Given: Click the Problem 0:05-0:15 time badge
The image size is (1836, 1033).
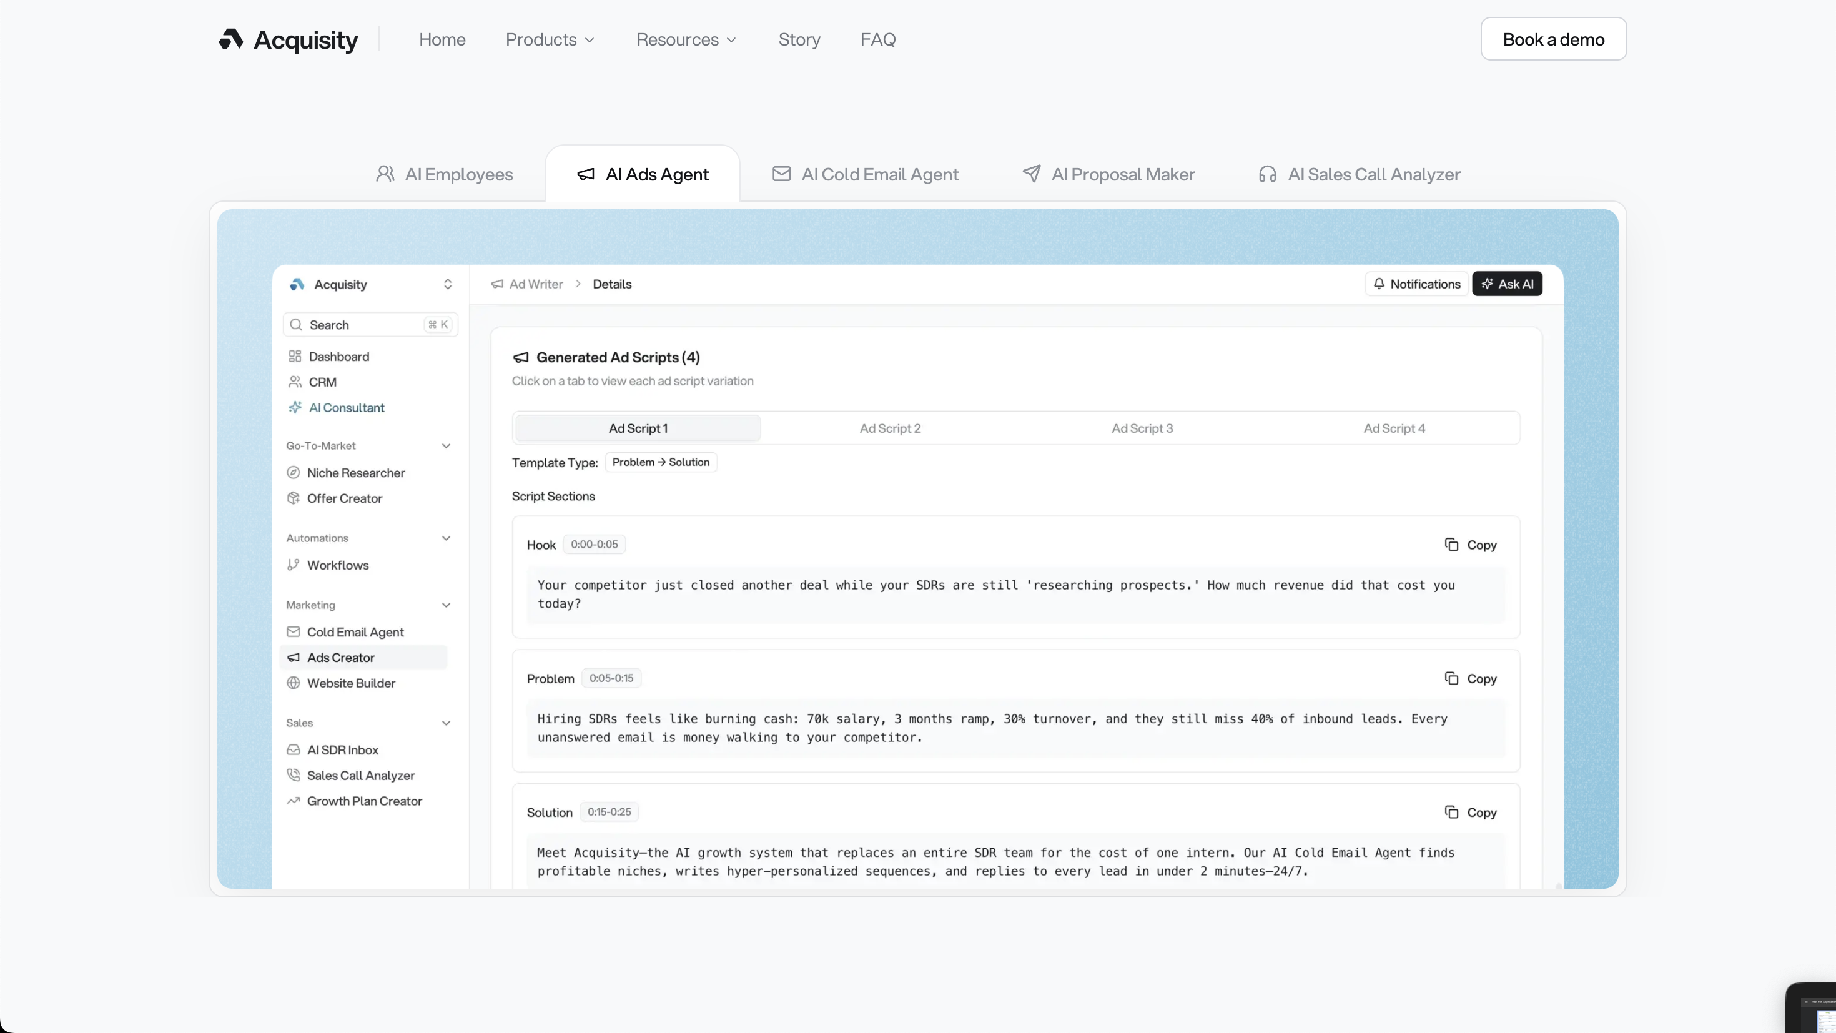Looking at the screenshot, I should pos(611,678).
